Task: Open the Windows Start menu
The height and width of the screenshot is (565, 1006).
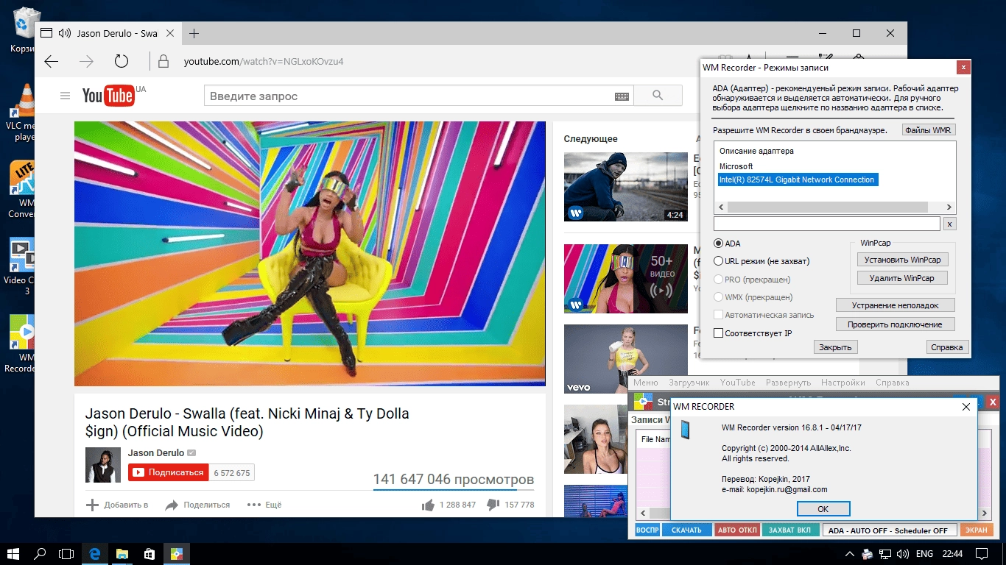Action: [x=13, y=554]
